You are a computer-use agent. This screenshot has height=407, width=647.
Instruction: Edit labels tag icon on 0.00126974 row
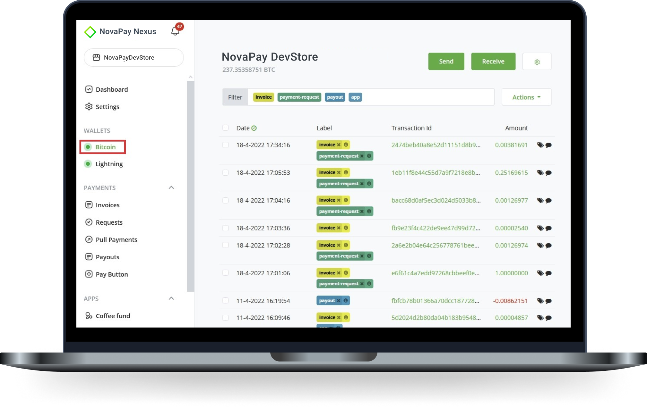540,245
